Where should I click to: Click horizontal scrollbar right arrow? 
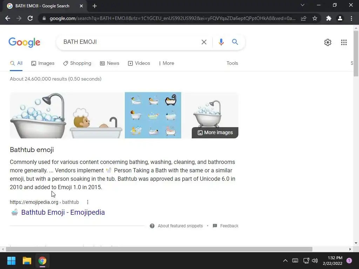(350, 249)
